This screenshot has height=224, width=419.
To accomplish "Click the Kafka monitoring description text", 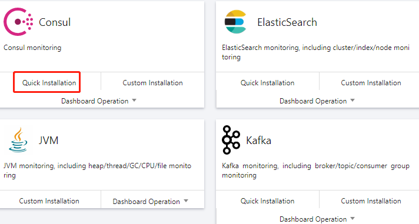I will (x=315, y=170).
